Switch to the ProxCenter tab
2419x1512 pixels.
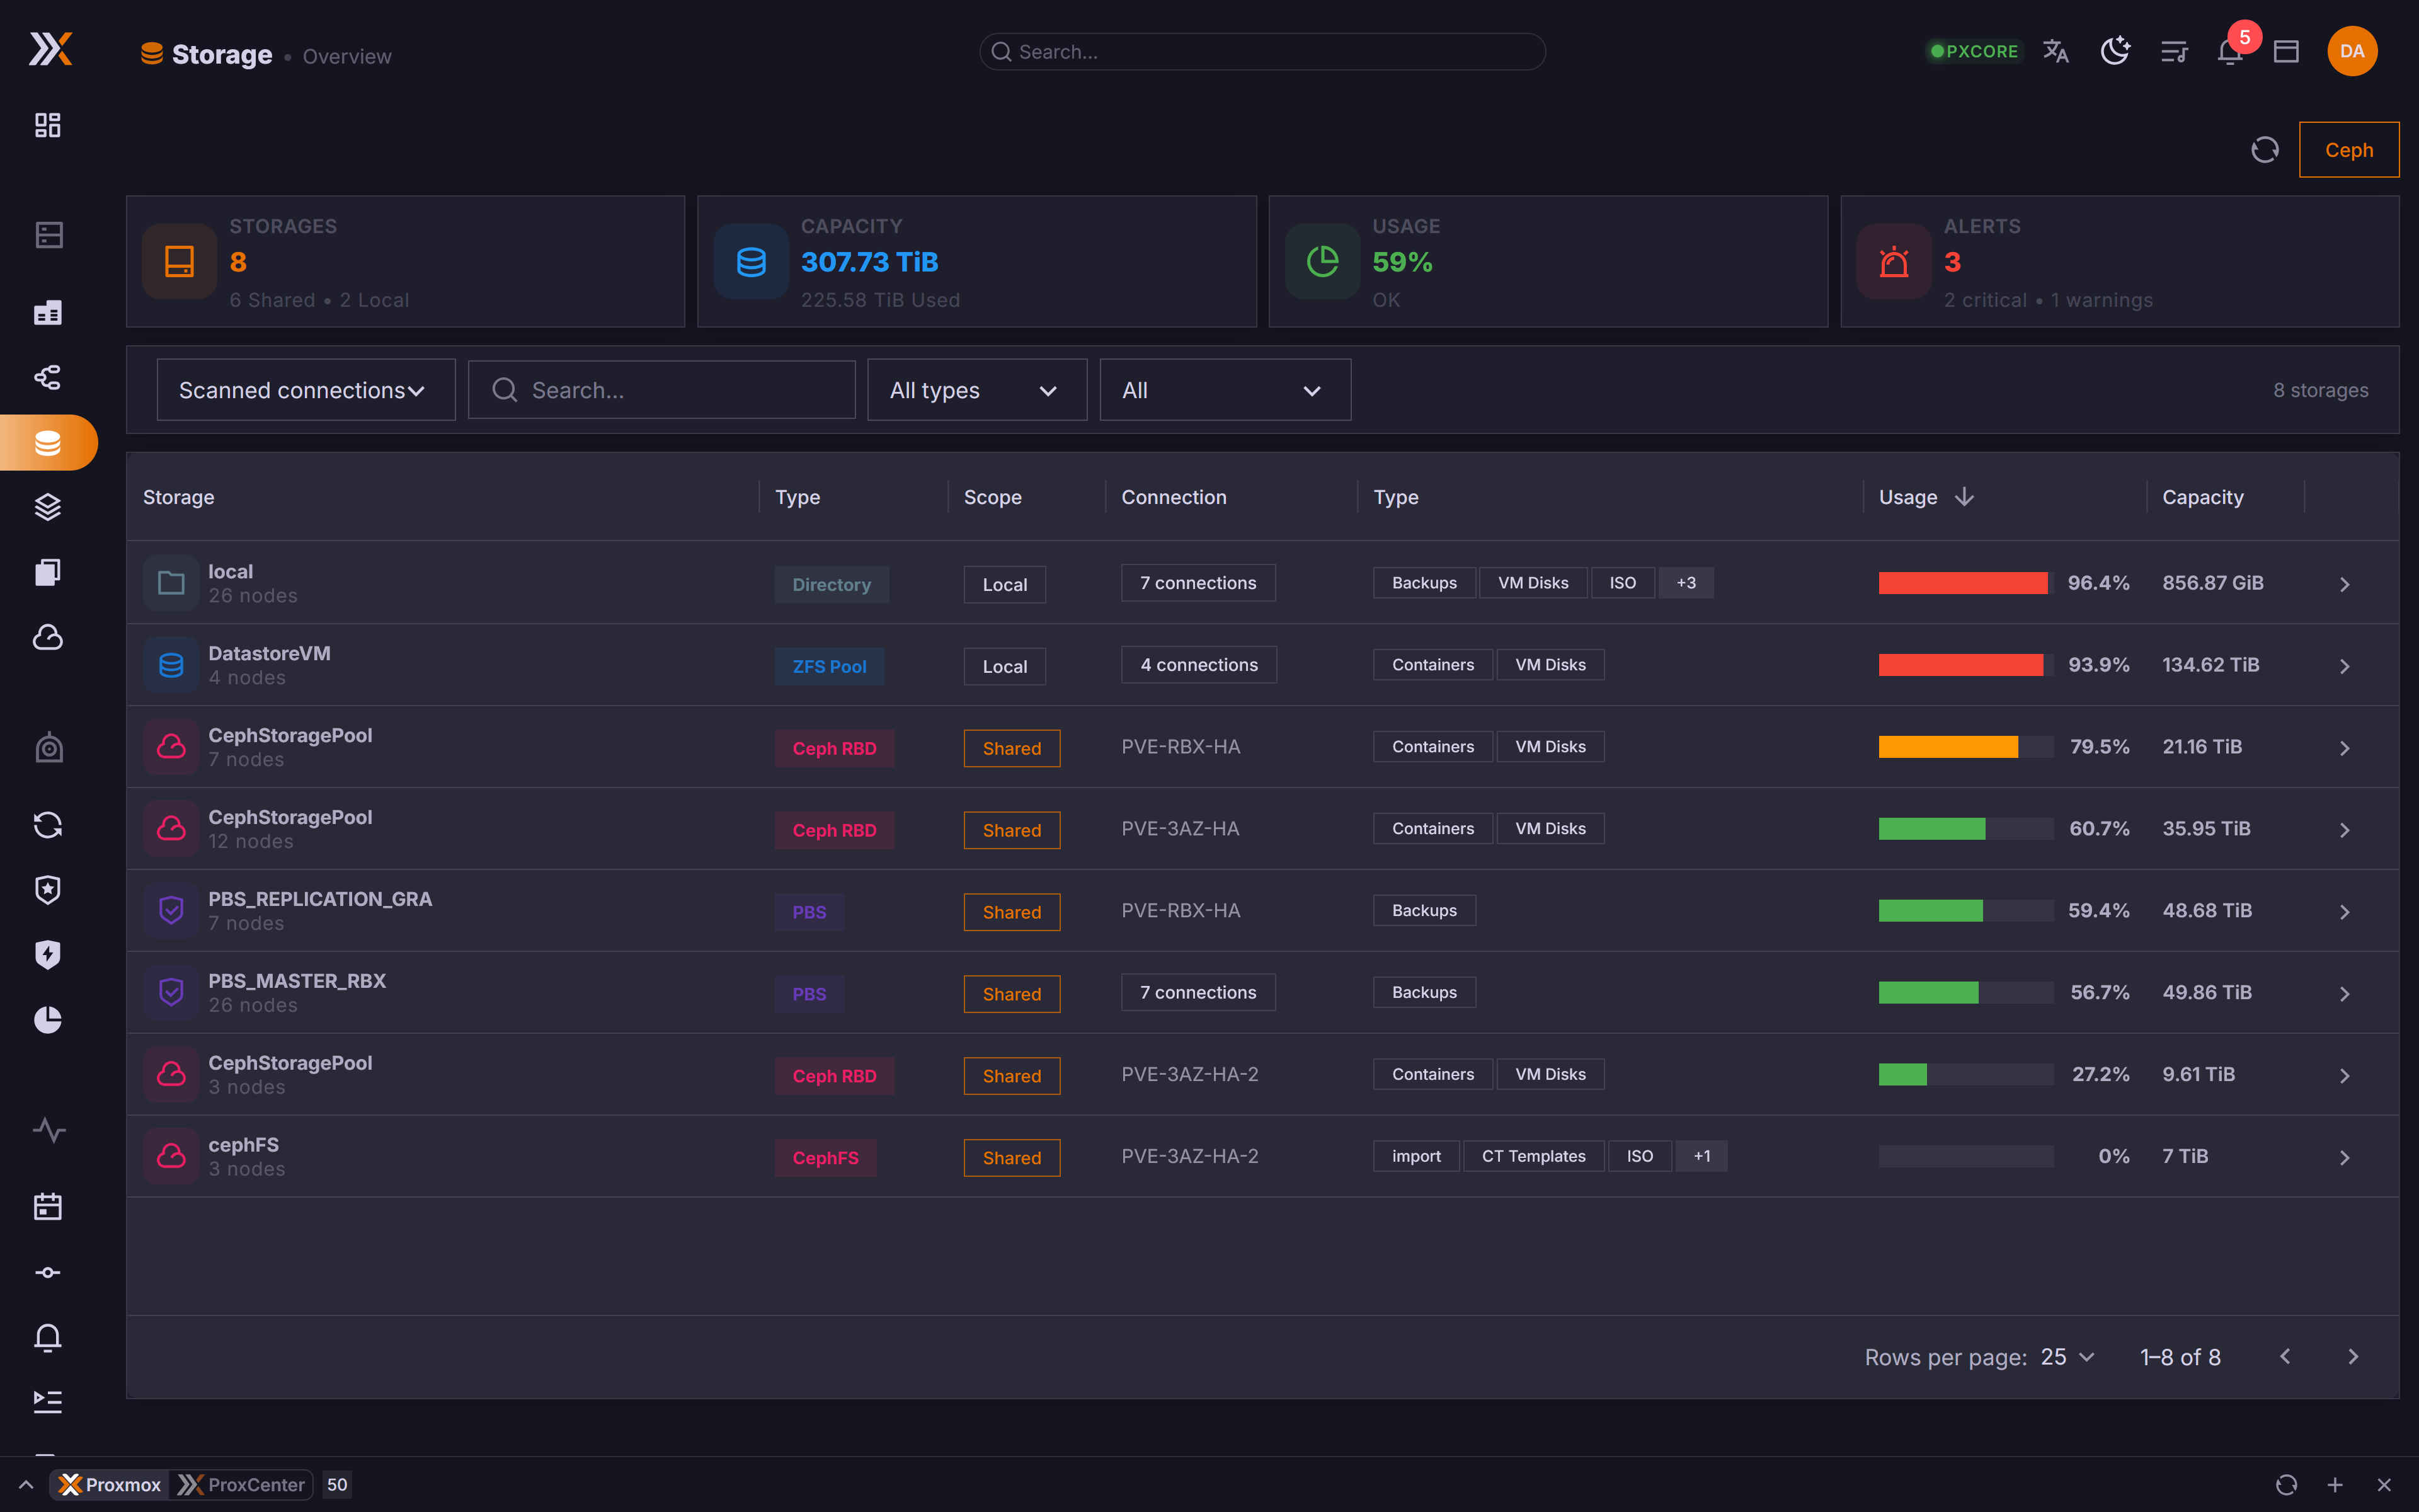tap(241, 1485)
